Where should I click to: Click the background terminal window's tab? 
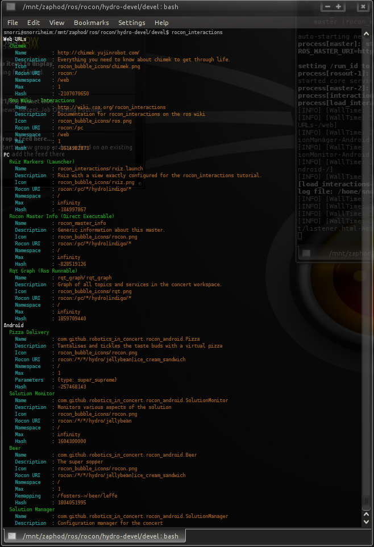[x=335, y=254]
